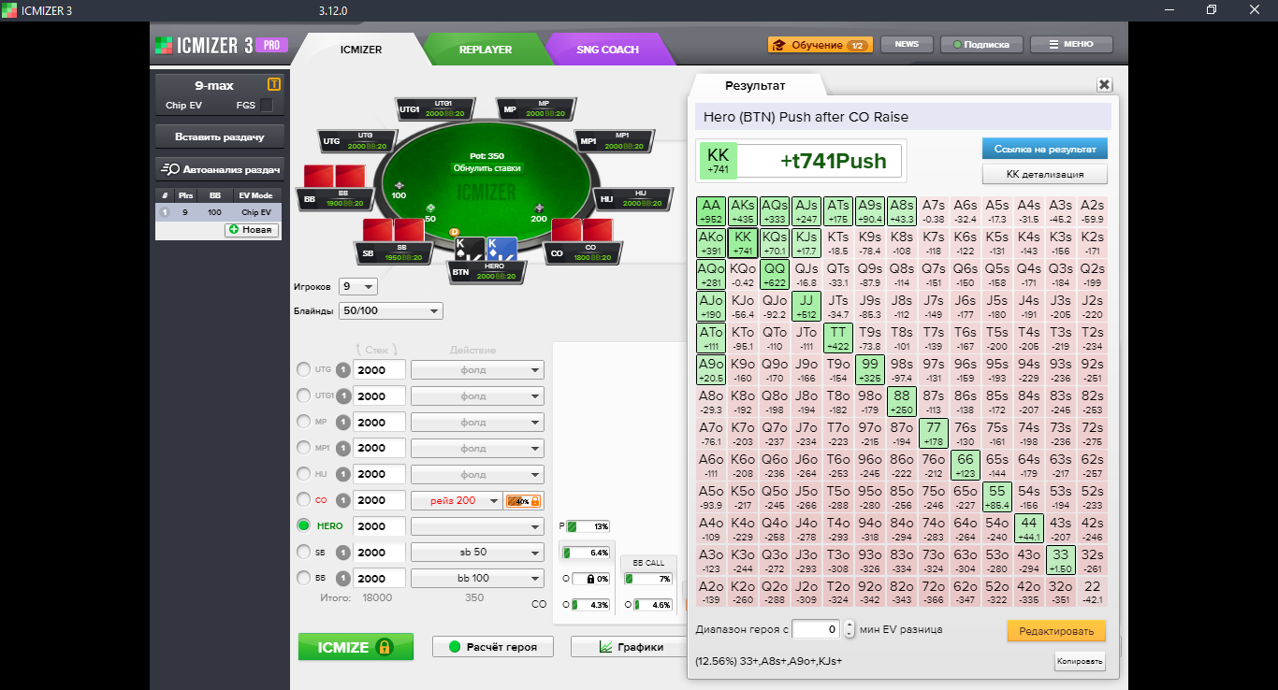Viewport: 1278px width, 690px height.
Task: Click the BB CALL 7% range bar
Action: click(648, 579)
